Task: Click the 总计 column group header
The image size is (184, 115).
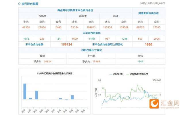Action: point(116,16)
